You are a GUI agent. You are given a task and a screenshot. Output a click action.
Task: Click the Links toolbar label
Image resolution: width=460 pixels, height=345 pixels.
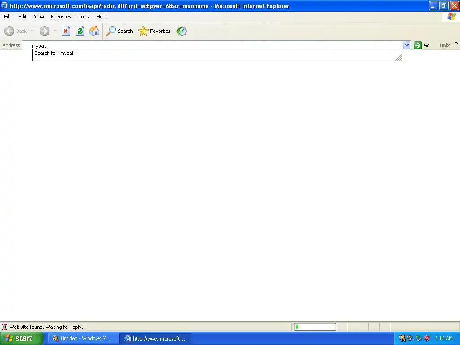445,45
